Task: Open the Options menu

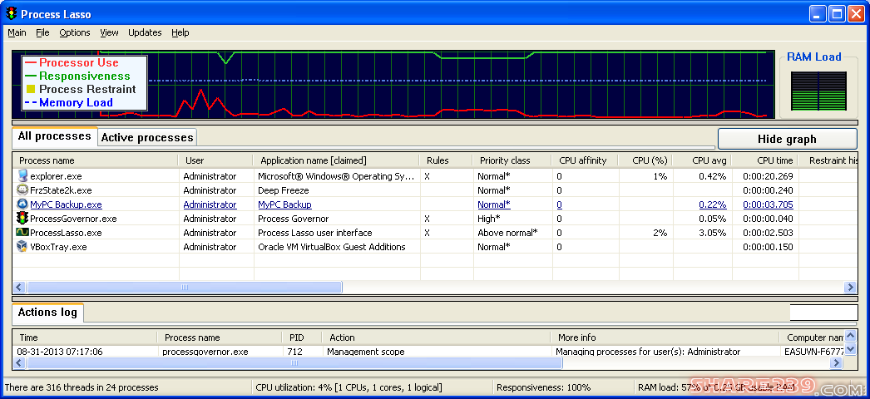Action: point(75,32)
